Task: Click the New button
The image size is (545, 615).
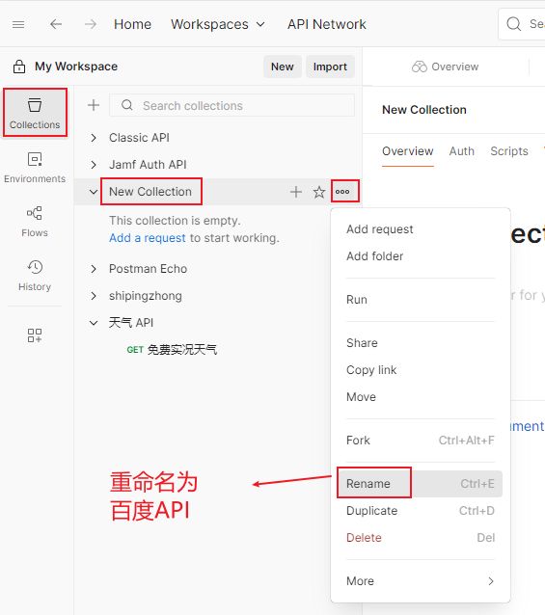Action: coord(282,67)
